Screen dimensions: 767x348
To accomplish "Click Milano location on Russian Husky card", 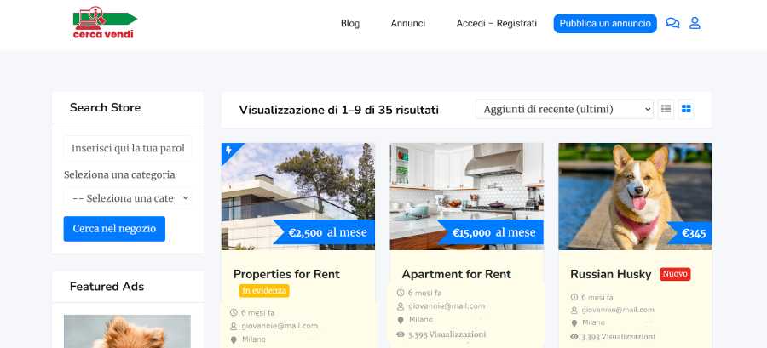I will click(593, 323).
